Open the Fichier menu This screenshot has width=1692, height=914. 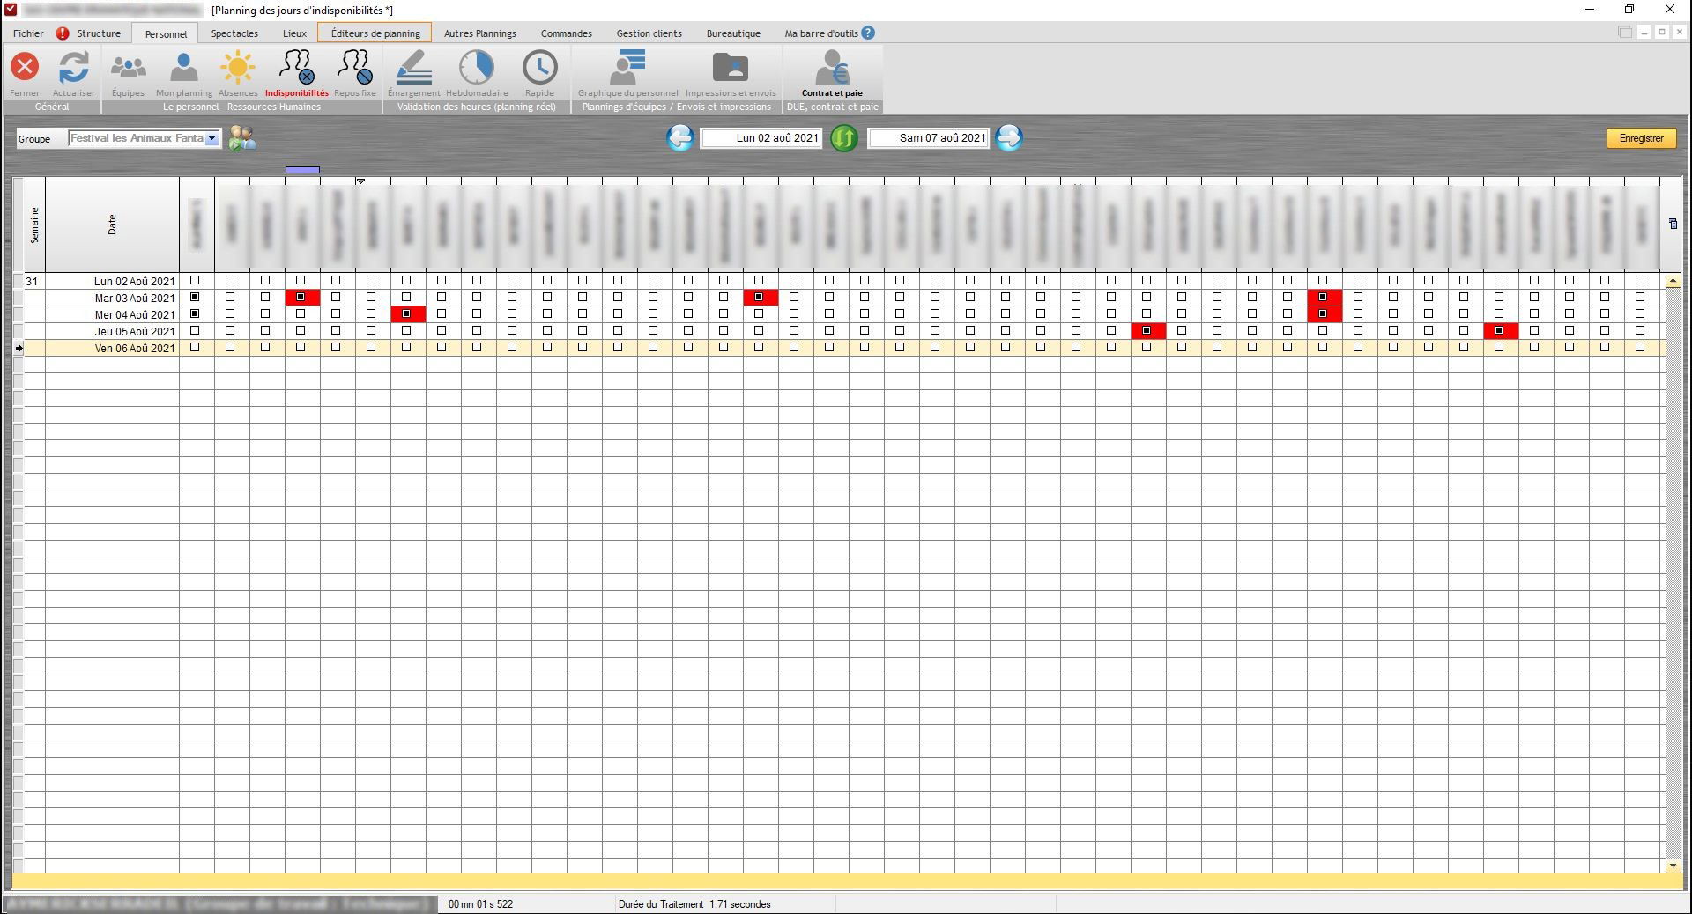[28, 33]
